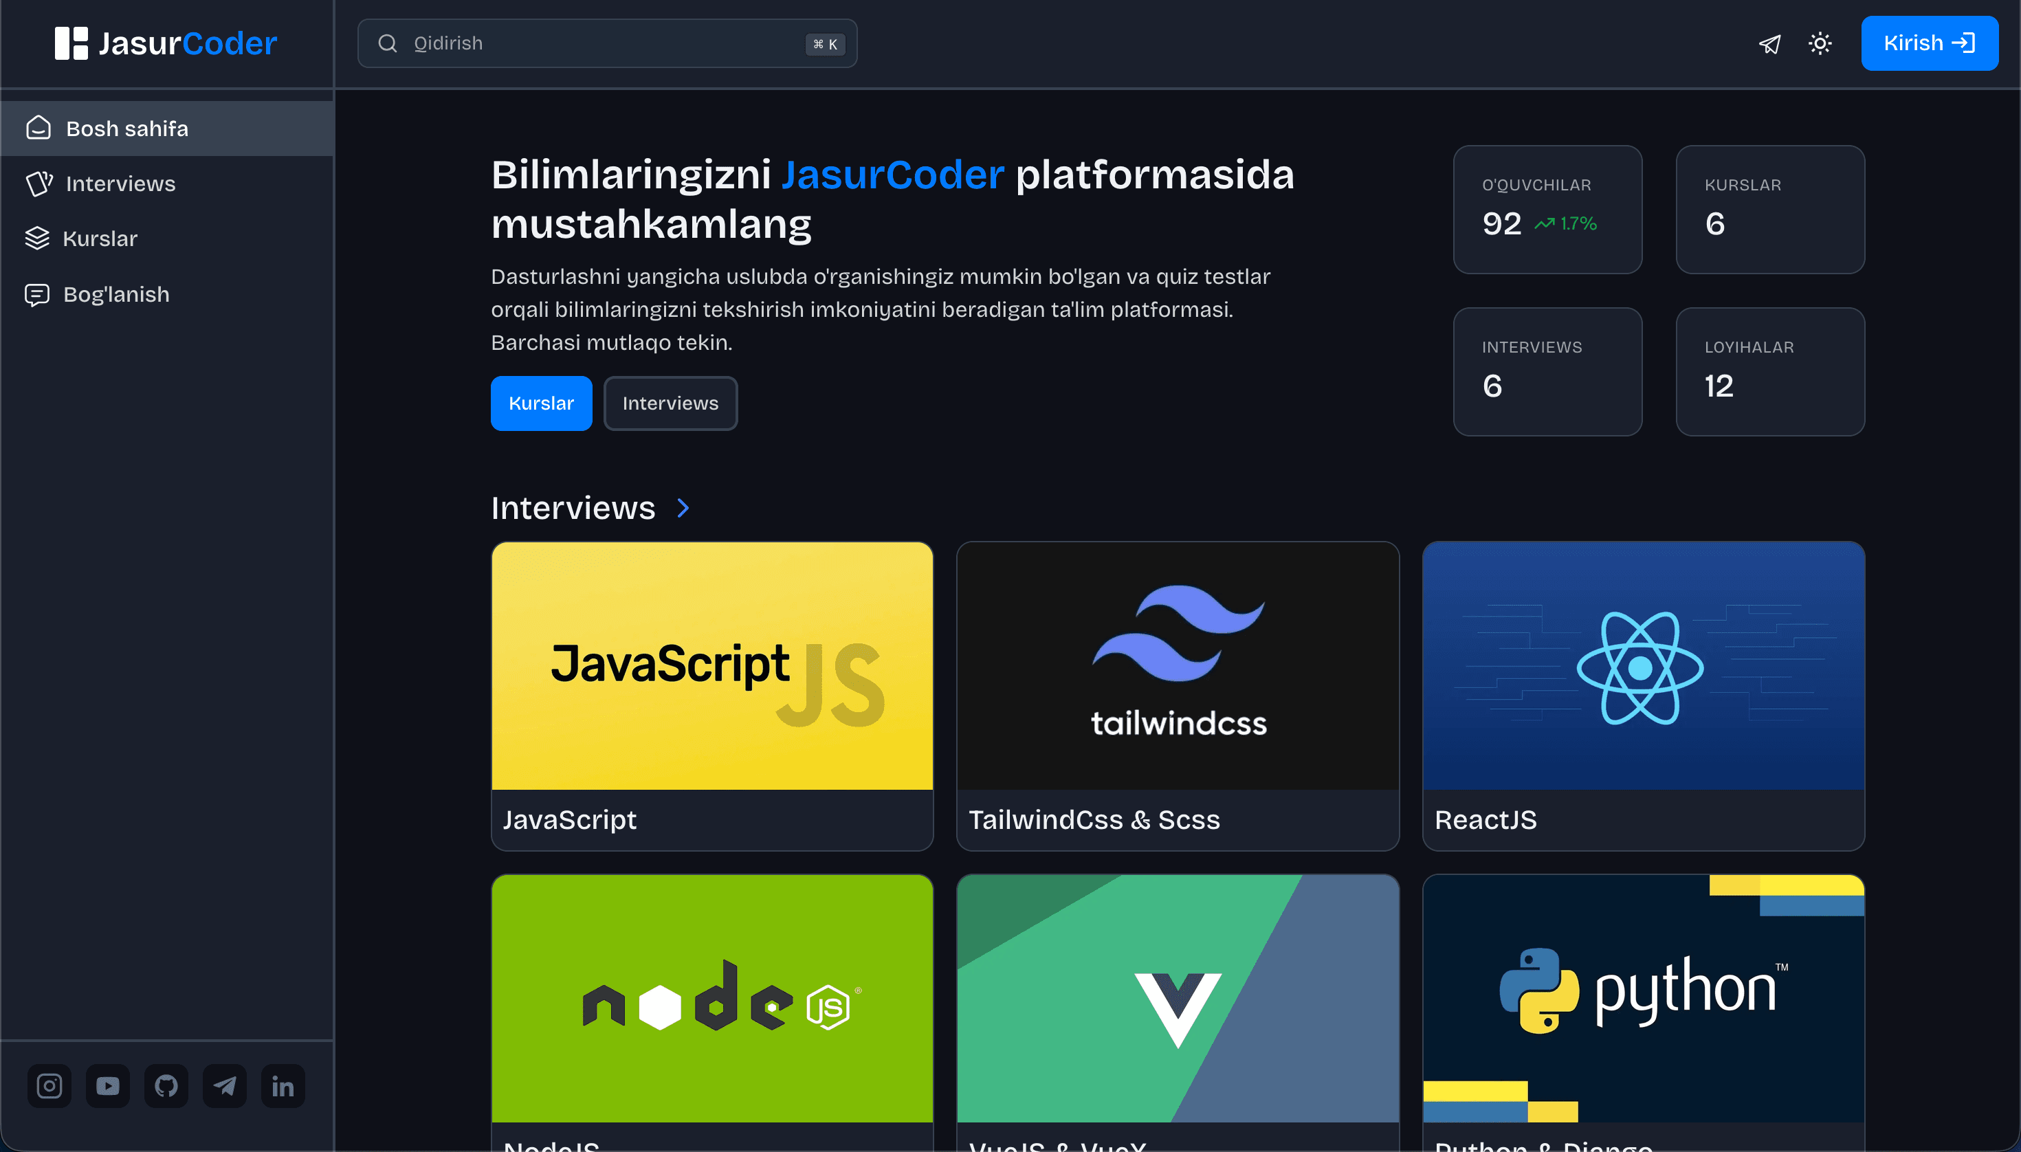Expand Interviews section with chevron arrow

tap(684, 508)
